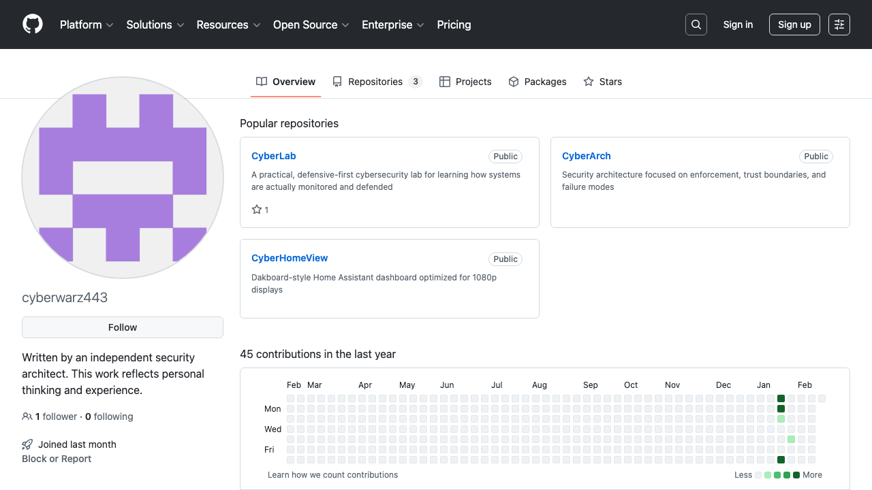Open the Pricing page
Screen dimensions: 872x490
(454, 24)
